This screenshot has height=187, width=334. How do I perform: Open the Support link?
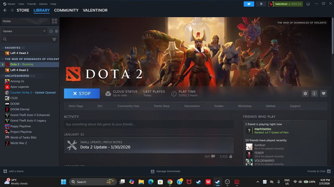point(295,106)
